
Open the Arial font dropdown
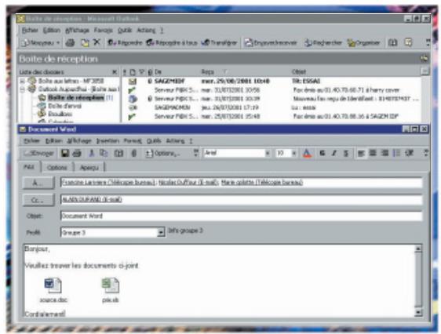[x=268, y=154]
